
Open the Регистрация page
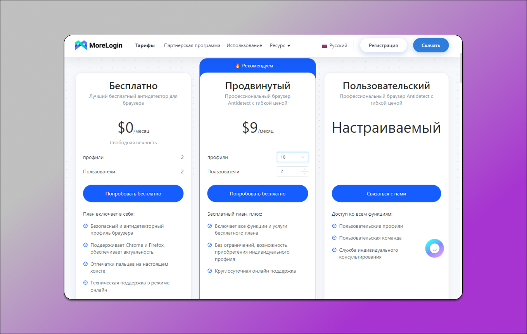click(383, 45)
